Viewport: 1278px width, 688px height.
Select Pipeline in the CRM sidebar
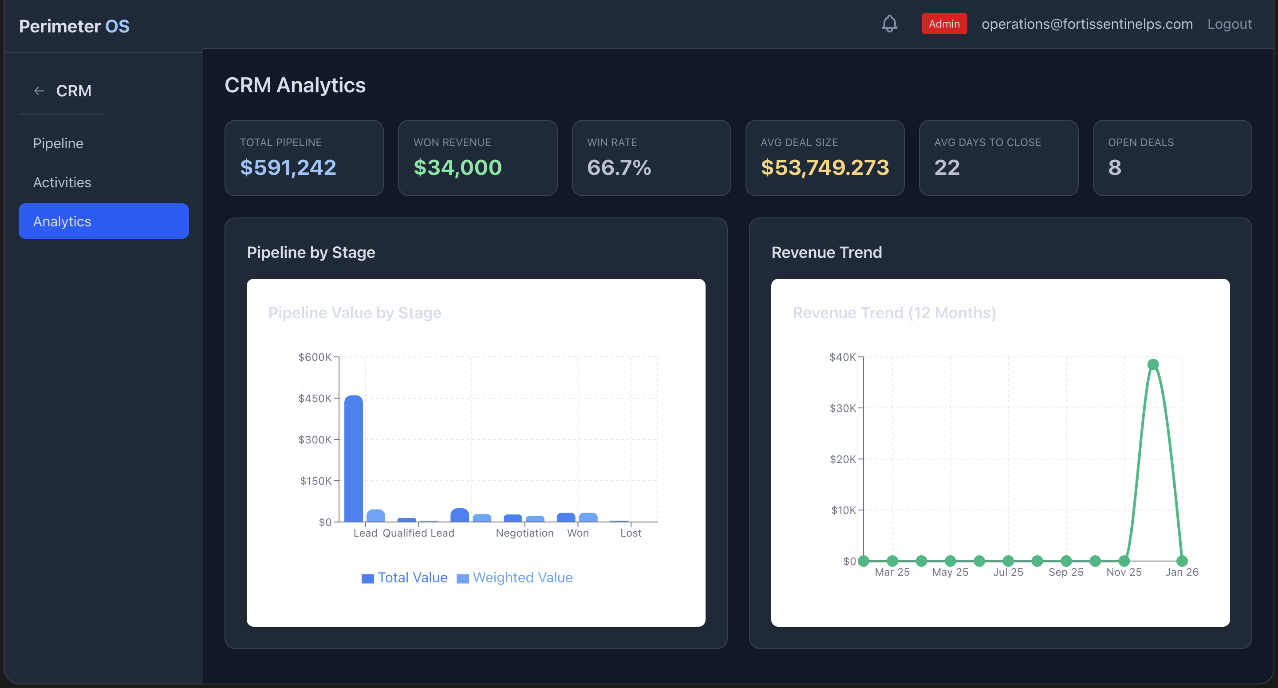[x=58, y=143]
